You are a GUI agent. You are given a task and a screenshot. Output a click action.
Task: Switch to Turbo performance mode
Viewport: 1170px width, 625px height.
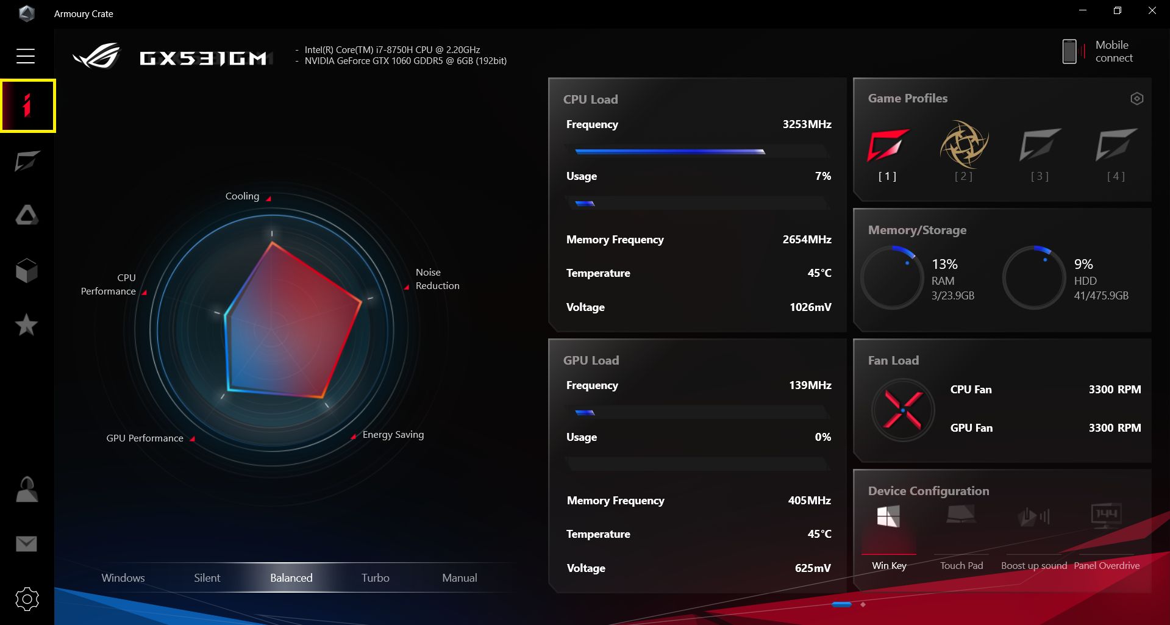(x=376, y=577)
